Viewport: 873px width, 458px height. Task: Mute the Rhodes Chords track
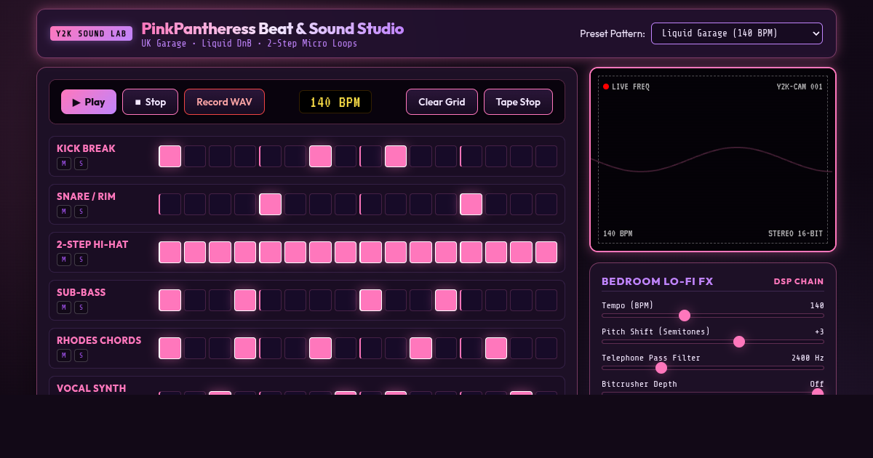pyautogui.click(x=64, y=355)
